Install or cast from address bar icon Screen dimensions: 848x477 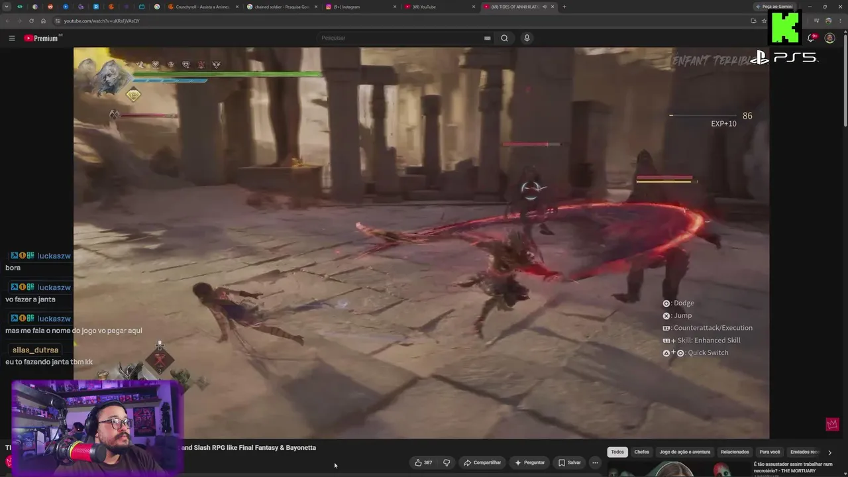click(753, 21)
